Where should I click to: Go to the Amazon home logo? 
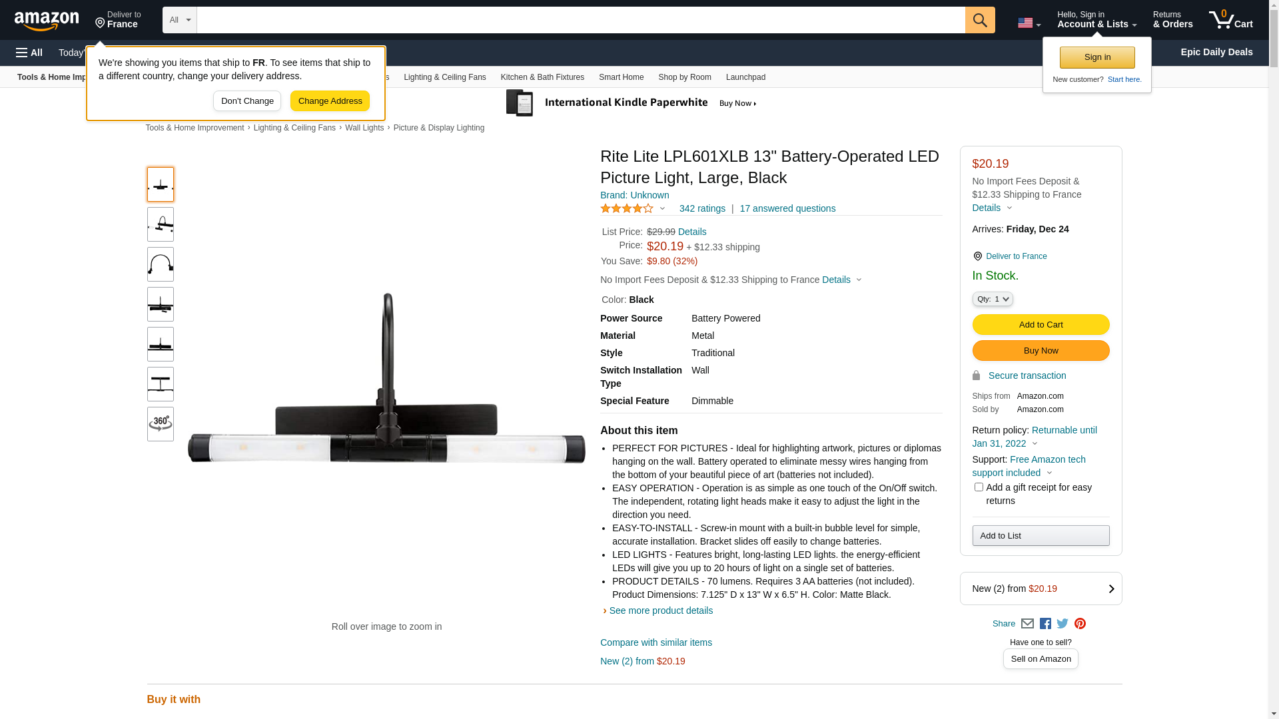click(47, 21)
